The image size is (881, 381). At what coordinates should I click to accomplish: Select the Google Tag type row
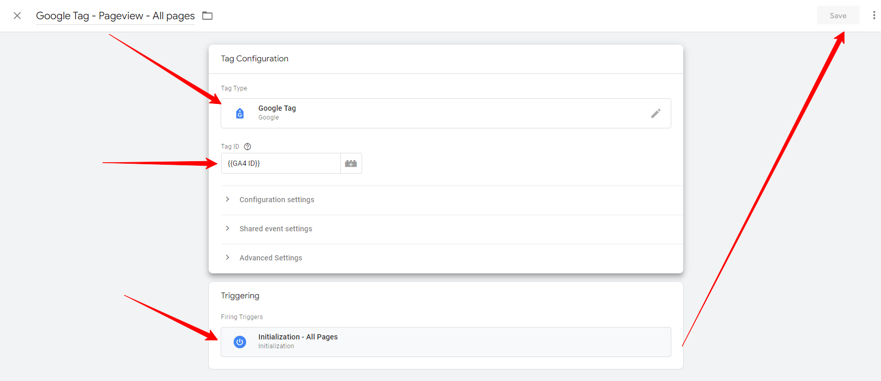pyautogui.click(x=445, y=113)
